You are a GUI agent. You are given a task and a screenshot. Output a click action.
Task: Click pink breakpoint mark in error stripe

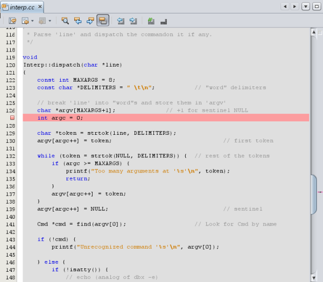[x=320, y=192]
